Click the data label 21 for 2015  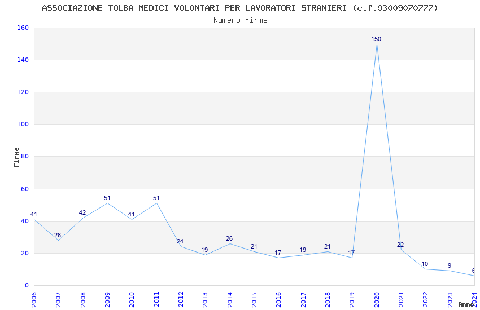coord(254,246)
